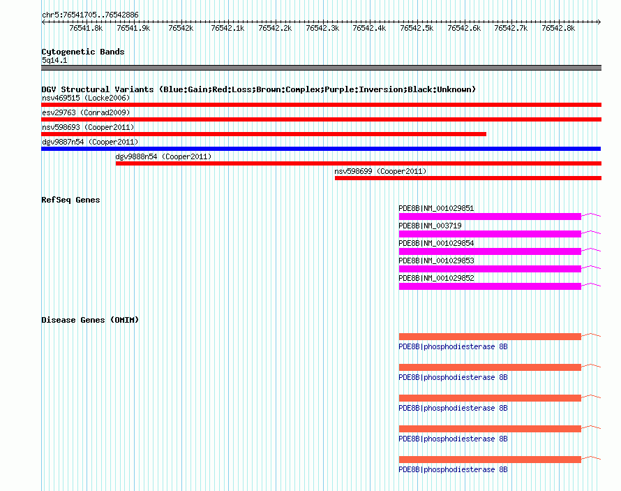Open PDE8B|NM_001029851 transcript label
The image size is (621, 491).
pyautogui.click(x=436, y=208)
